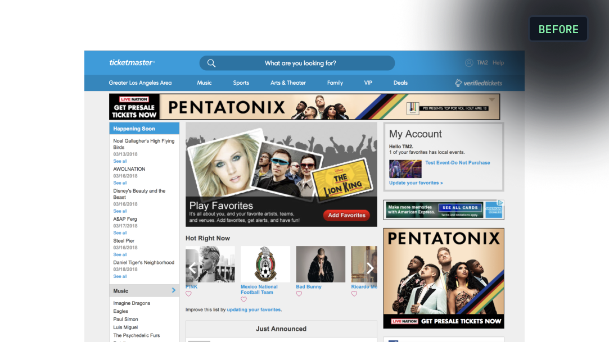Viewport: 609px width, 342px height.
Task: Open the P!NK artist thumbnail
Action: click(210, 264)
